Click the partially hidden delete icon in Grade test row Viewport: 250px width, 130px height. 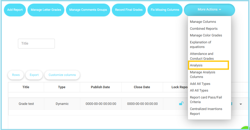232,104
